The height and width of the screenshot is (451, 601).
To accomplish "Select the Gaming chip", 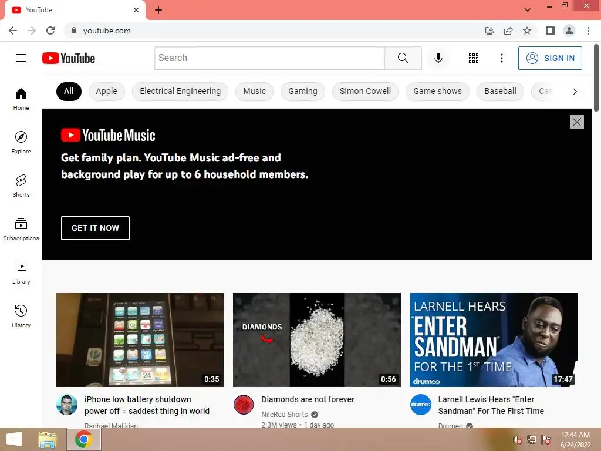I will pyautogui.click(x=303, y=91).
